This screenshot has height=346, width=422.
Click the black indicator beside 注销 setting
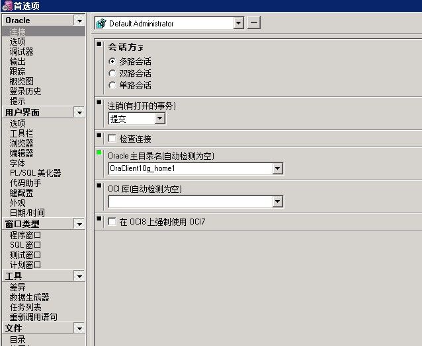coord(99,102)
